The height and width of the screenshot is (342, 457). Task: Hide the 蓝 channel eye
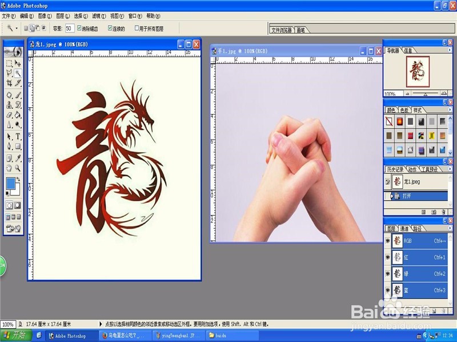[387, 290]
